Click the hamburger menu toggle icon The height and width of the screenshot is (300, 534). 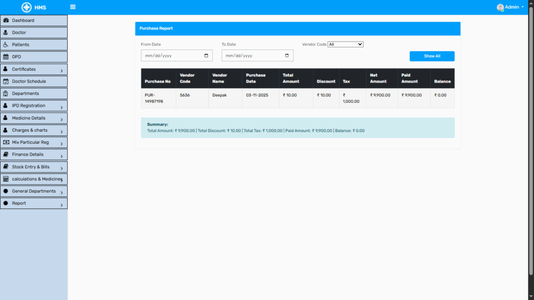[72, 7]
